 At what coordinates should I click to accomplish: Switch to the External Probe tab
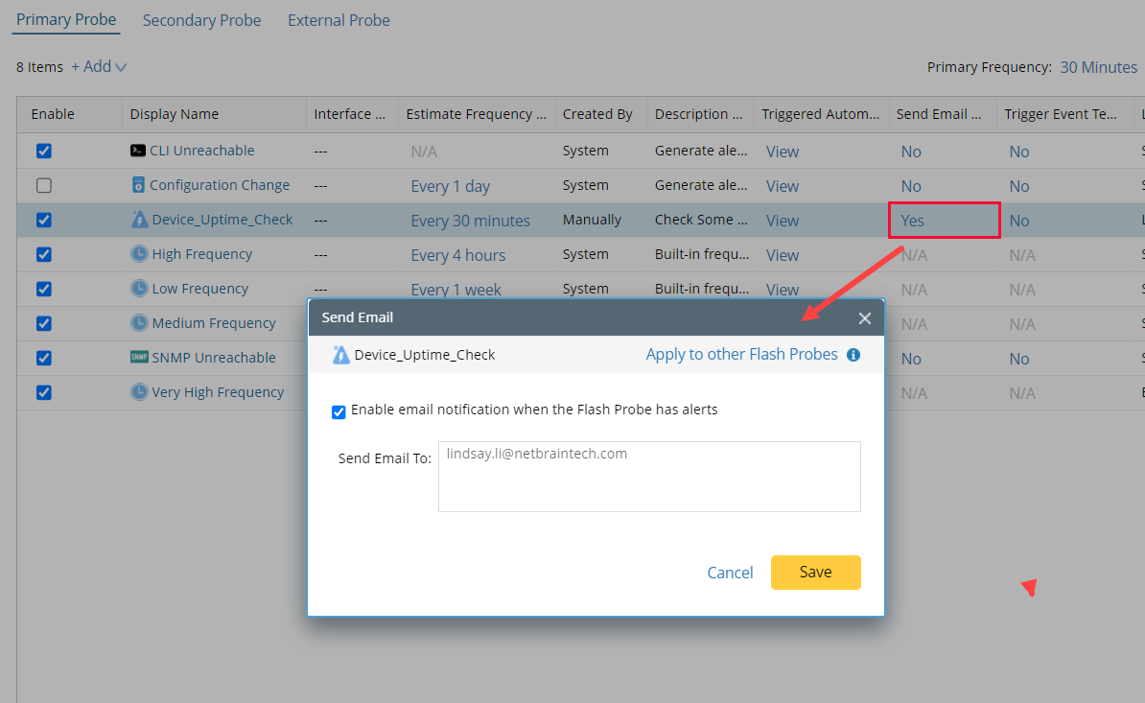point(339,19)
